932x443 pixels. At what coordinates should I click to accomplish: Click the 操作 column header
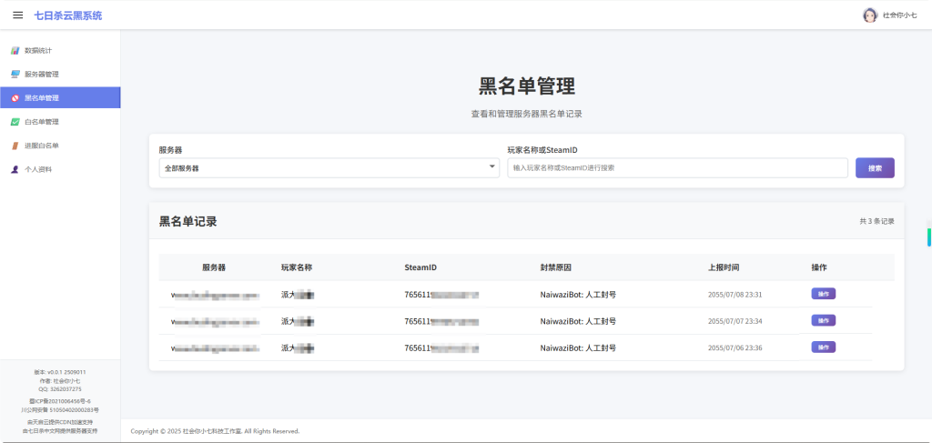[819, 267]
